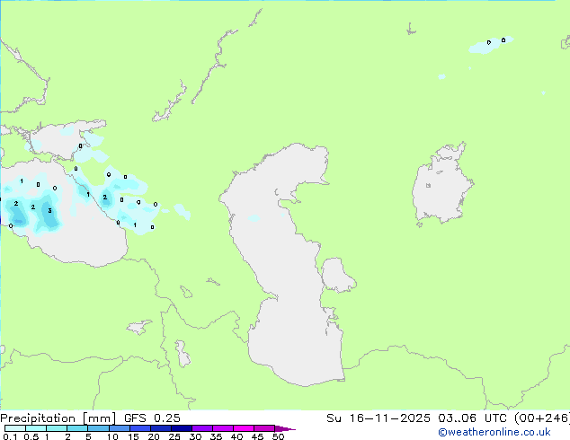Viewport: 570px width, 440px height.
Task: Click the "03..06 UTC" time text
Action: pos(472,418)
